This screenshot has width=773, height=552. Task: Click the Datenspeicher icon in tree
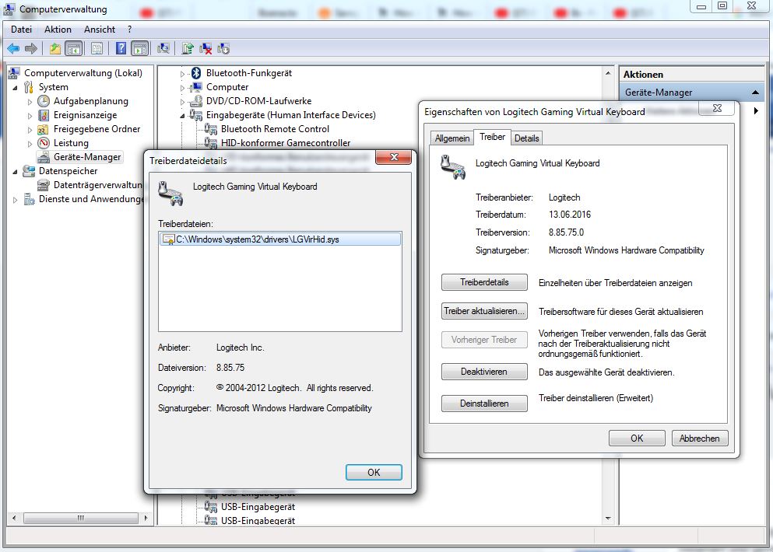coord(29,171)
